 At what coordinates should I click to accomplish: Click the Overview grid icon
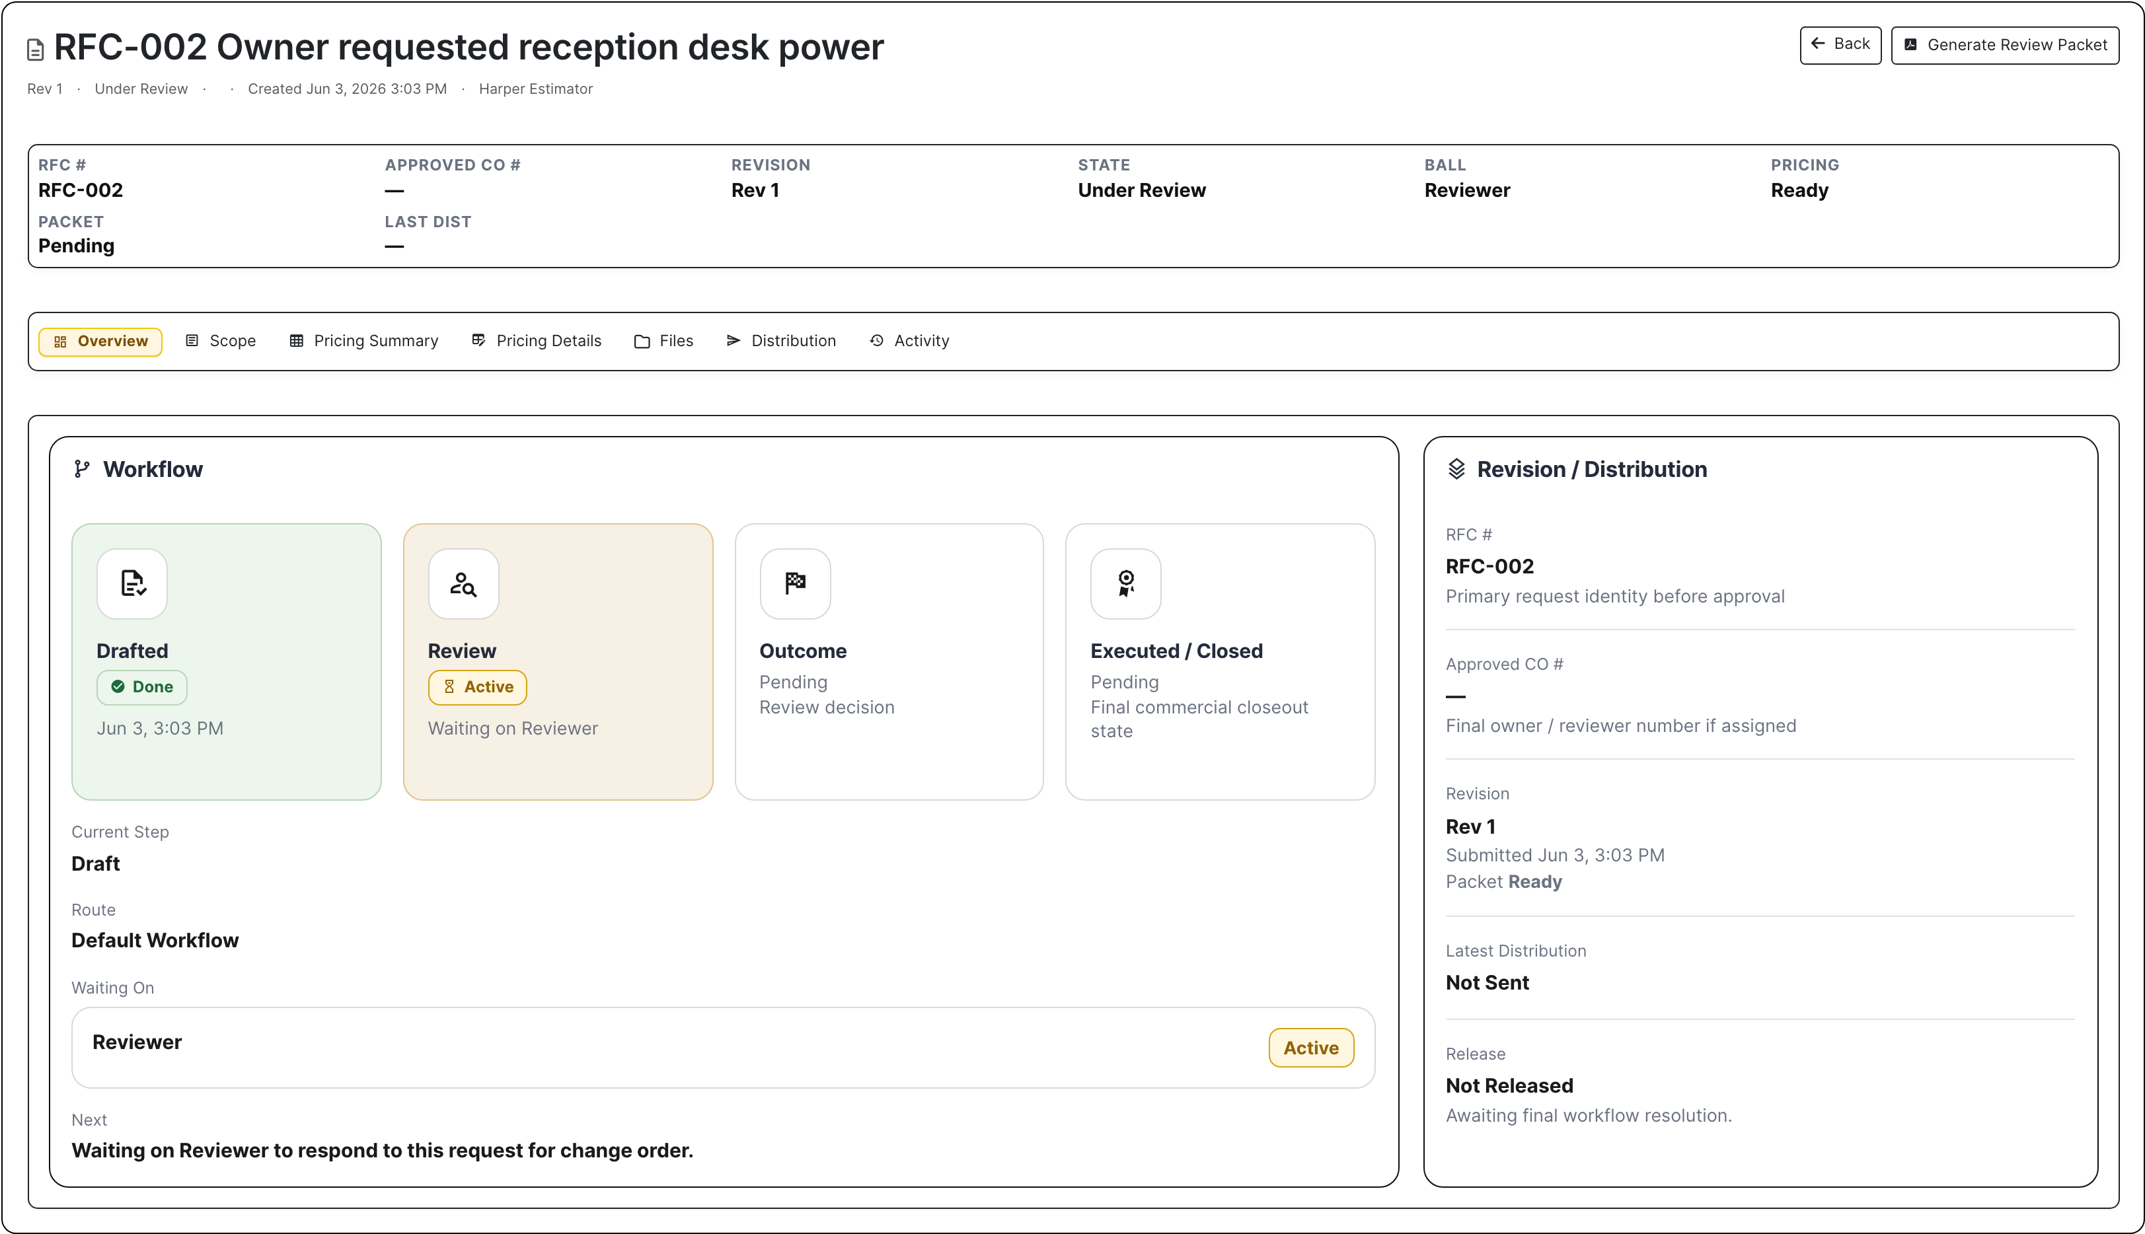(60, 342)
